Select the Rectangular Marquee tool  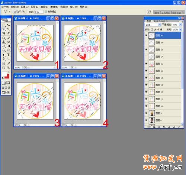[4, 25]
